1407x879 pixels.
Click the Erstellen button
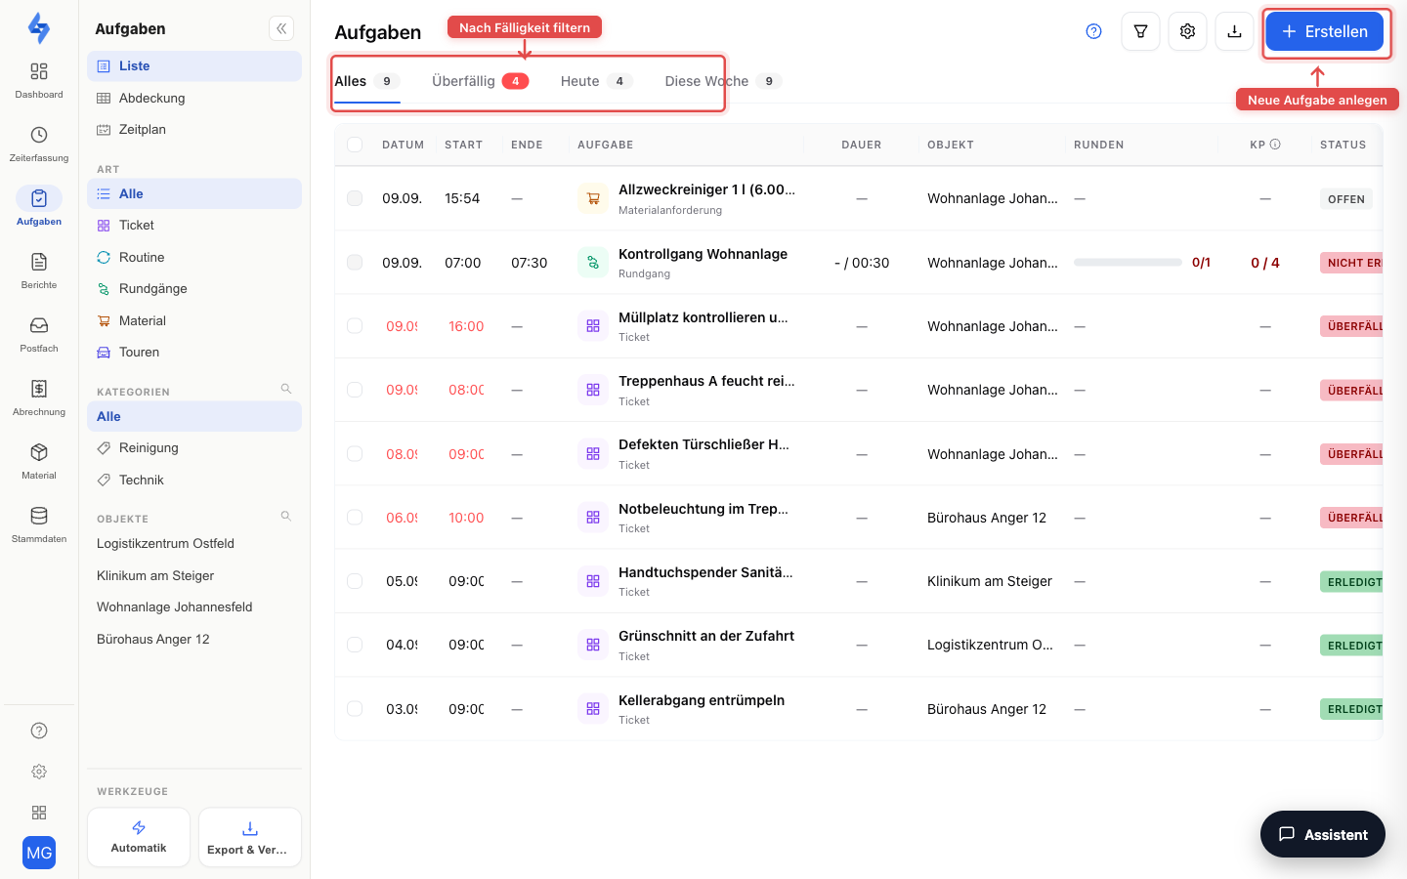[x=1325, y=31]
